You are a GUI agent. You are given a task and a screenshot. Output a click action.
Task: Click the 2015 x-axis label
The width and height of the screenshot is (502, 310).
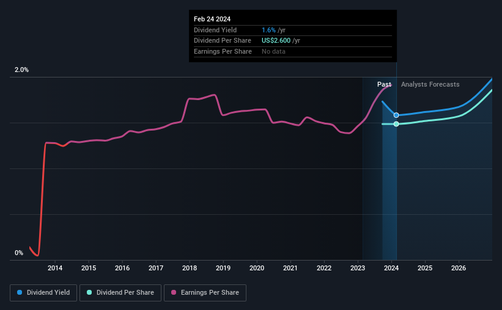pos(89,268)
